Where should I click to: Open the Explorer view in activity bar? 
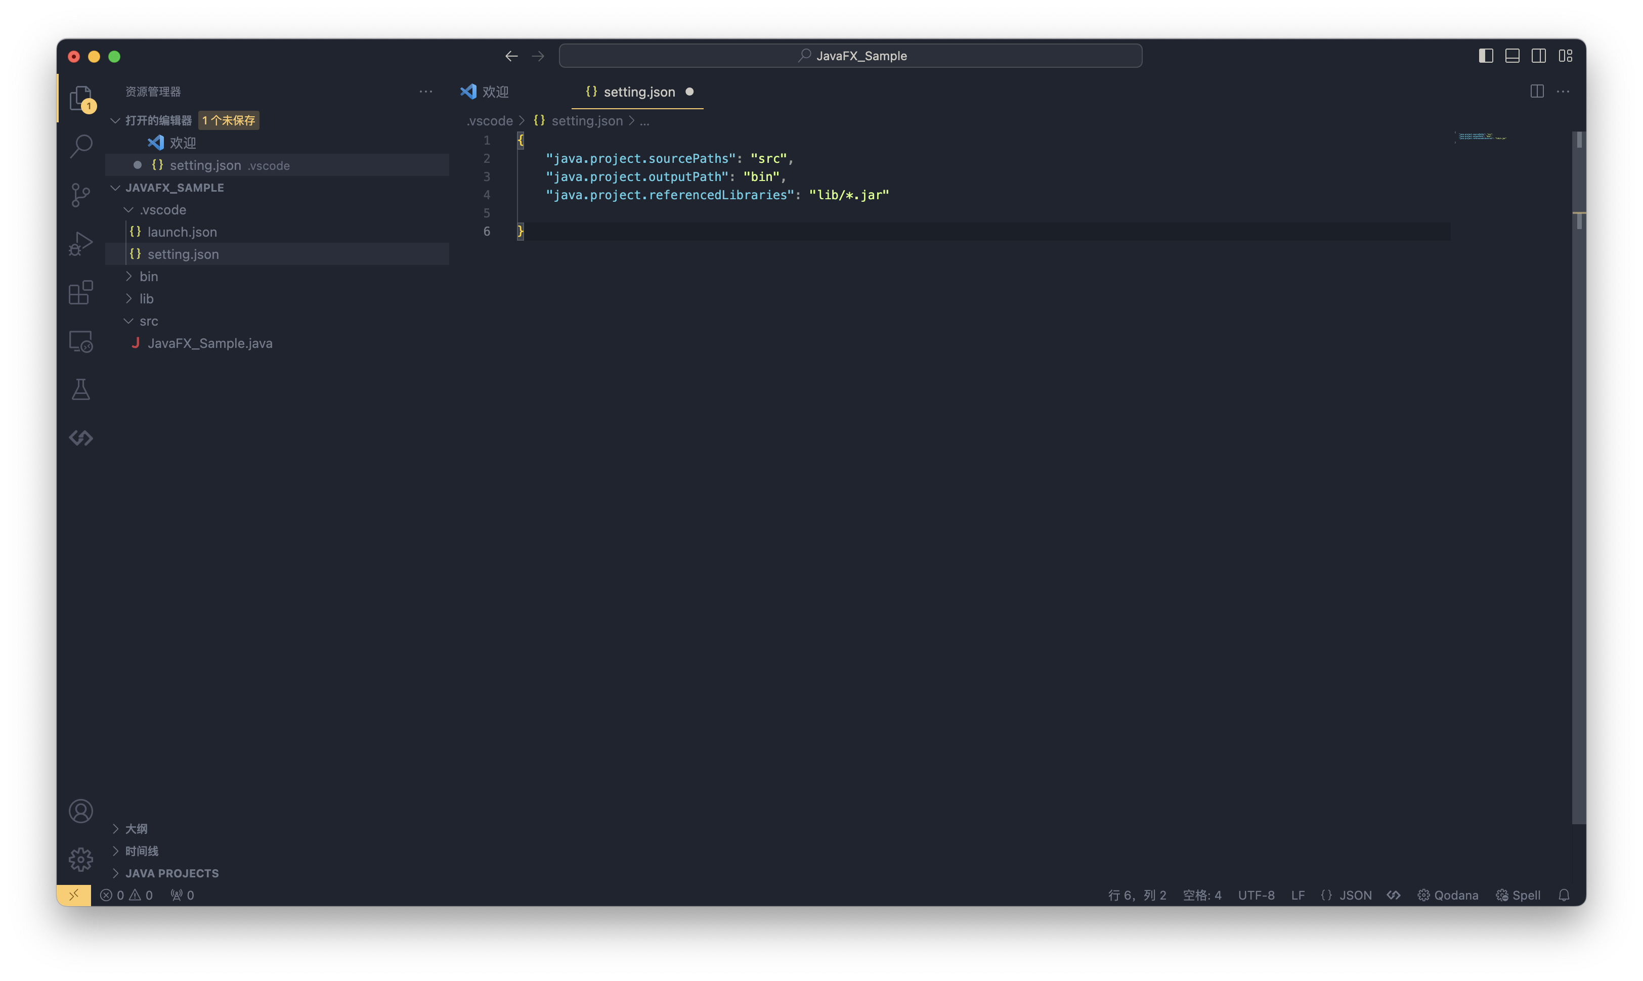coord(80,98)
